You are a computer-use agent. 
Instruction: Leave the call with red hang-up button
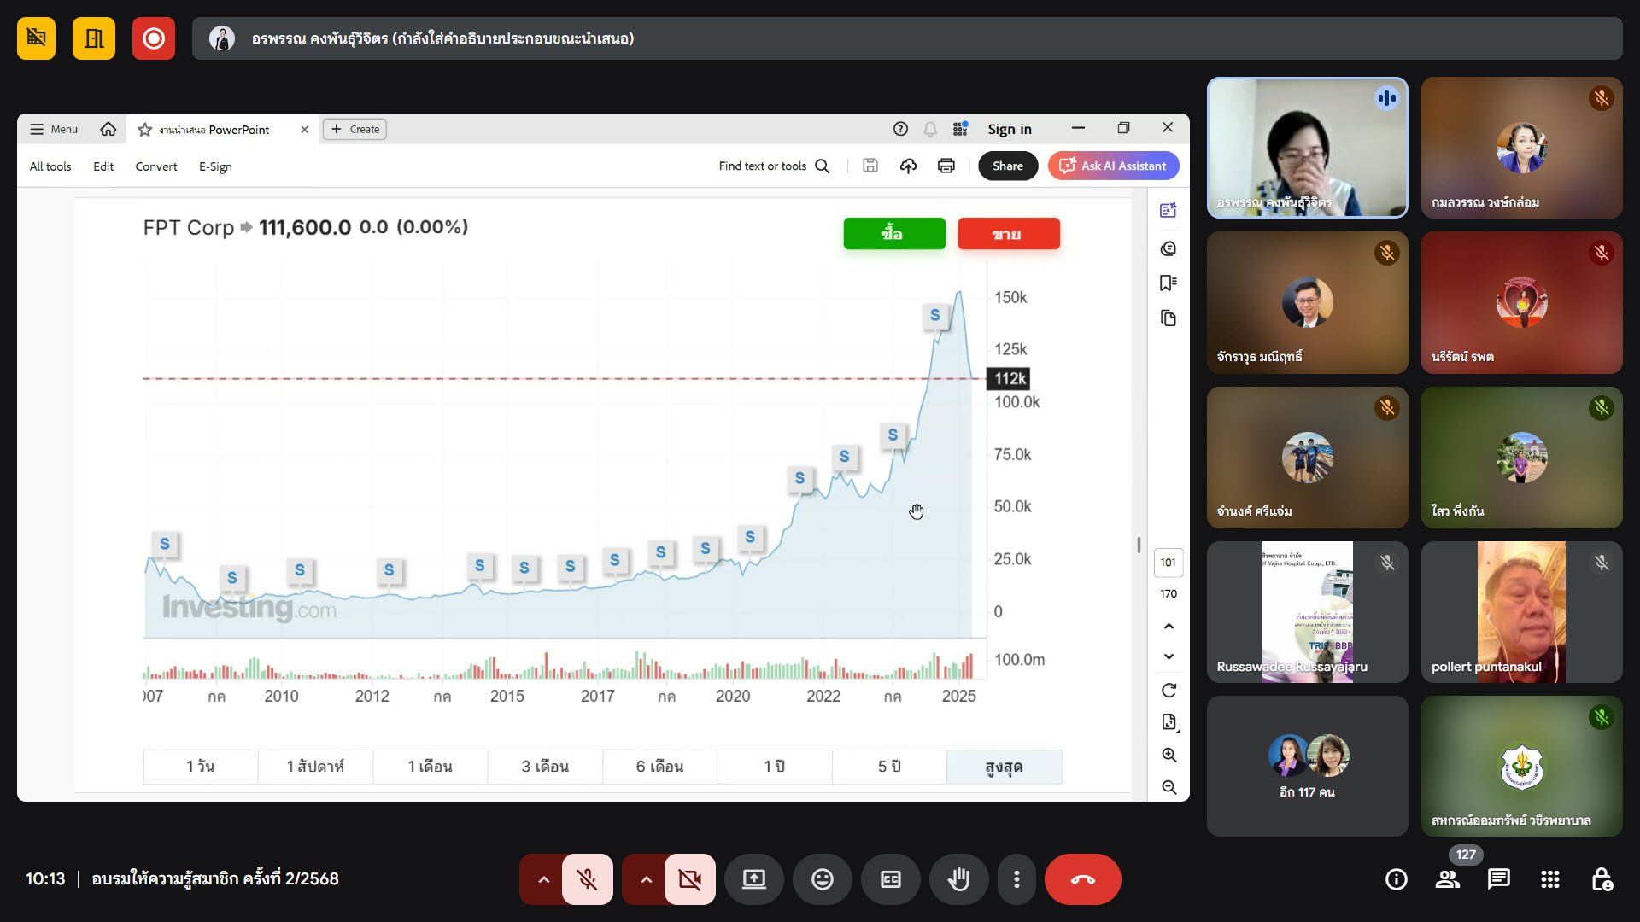tap(1083, 879)
